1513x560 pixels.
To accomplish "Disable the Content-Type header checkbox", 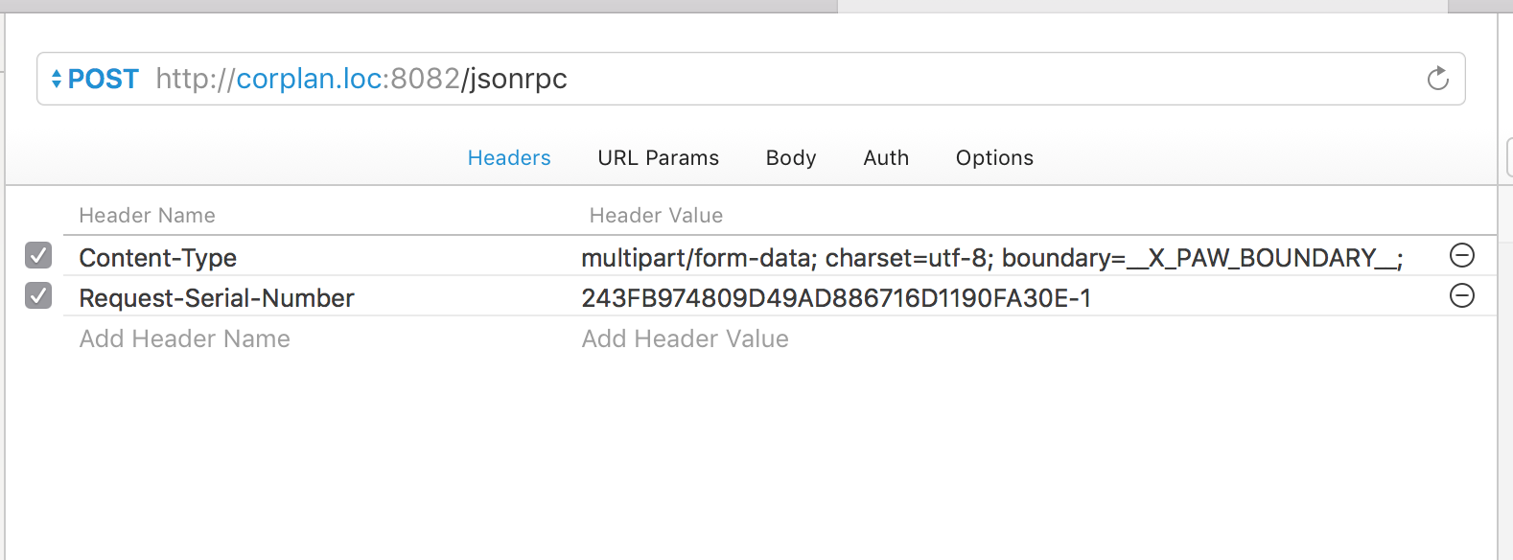I will tap(38, 256).
